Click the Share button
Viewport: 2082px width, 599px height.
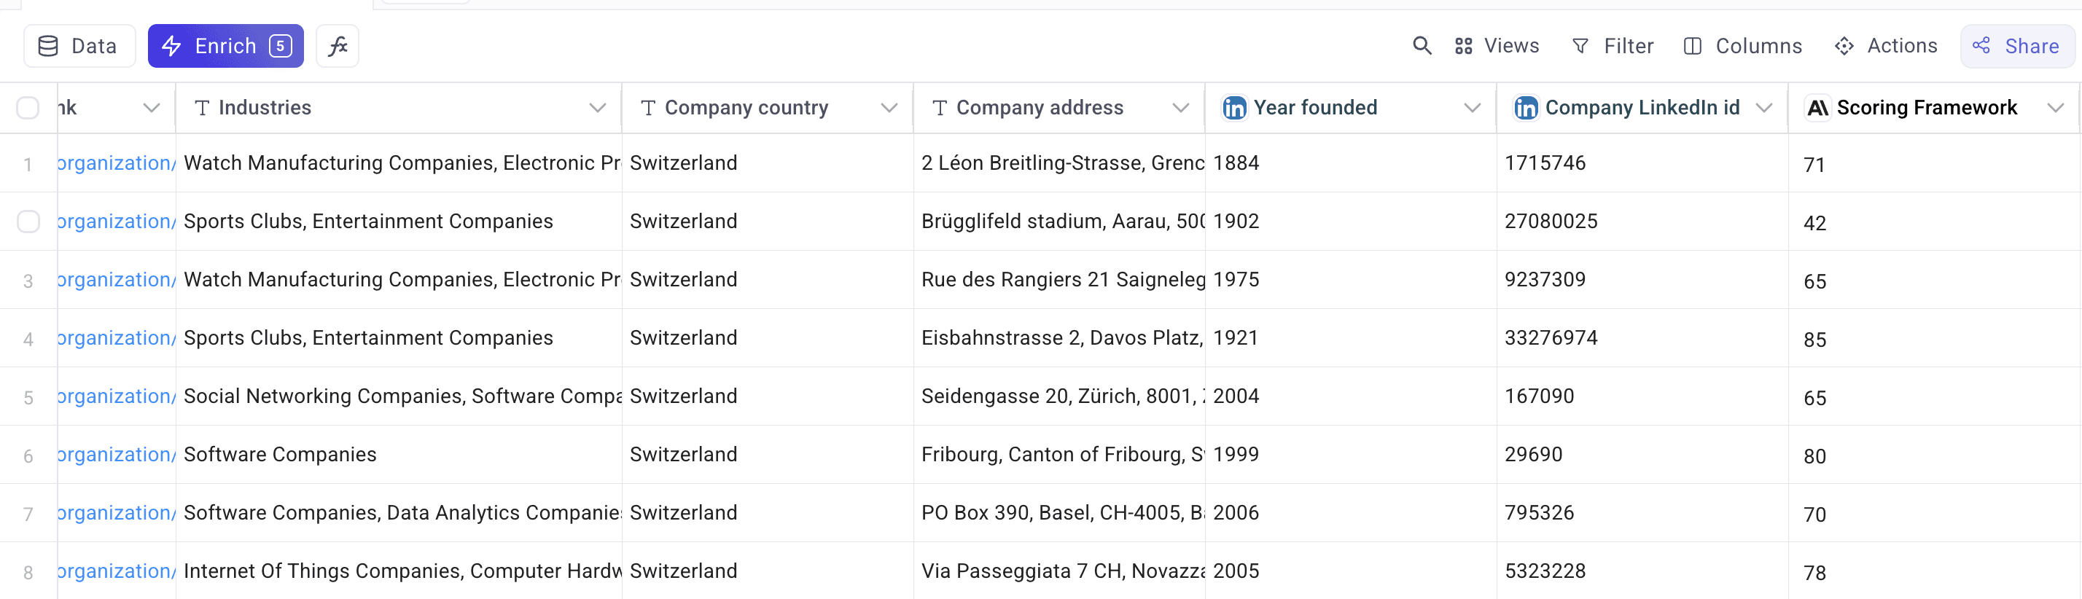tap(2017, 46)
